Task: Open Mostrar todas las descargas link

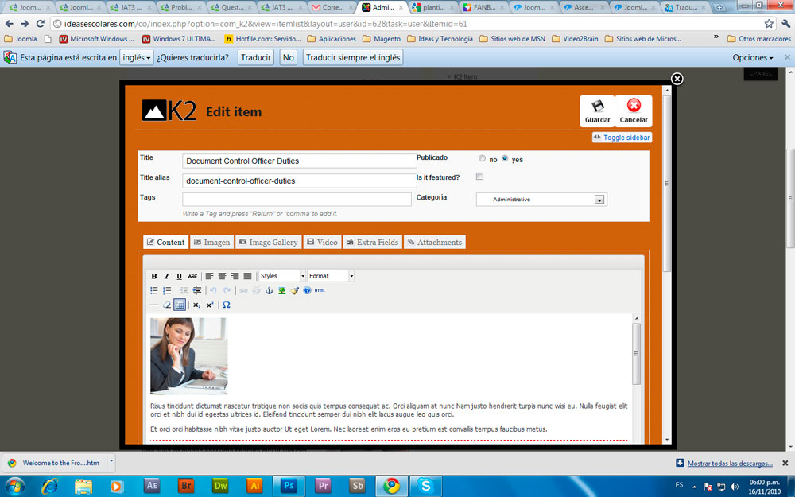Action: tap(730, 463)
